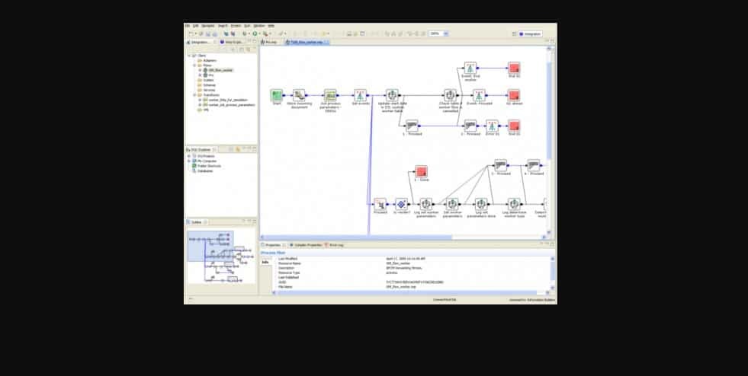The image size is (748, 376).
Task: Select the green Start node in the flow
Action: click(276, 96)
